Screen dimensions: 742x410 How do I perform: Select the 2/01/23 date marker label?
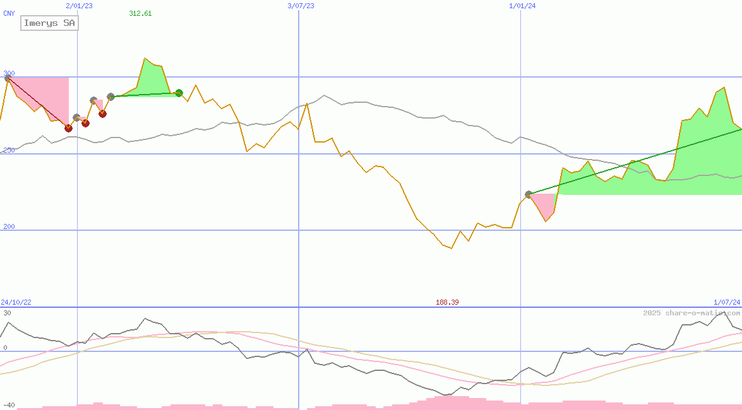[79, 6]
